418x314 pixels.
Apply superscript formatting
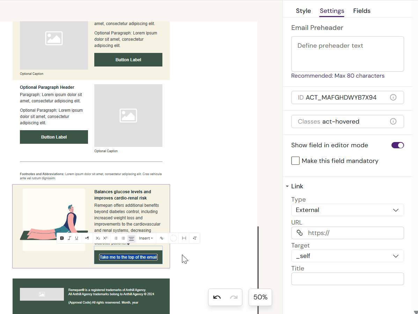(x=105, y=238)
